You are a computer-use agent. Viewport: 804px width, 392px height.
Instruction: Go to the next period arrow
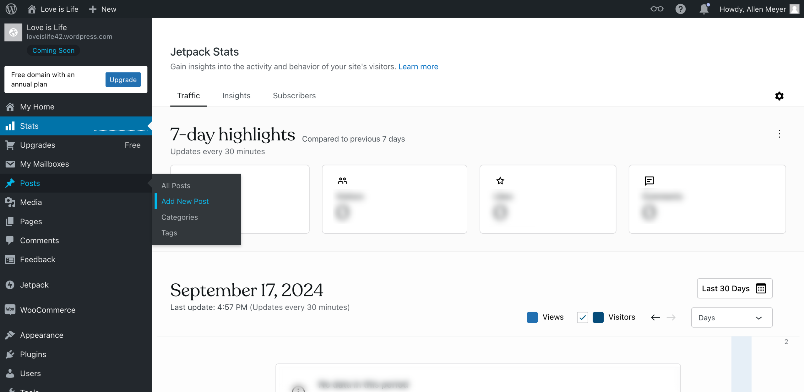point(671,318)
